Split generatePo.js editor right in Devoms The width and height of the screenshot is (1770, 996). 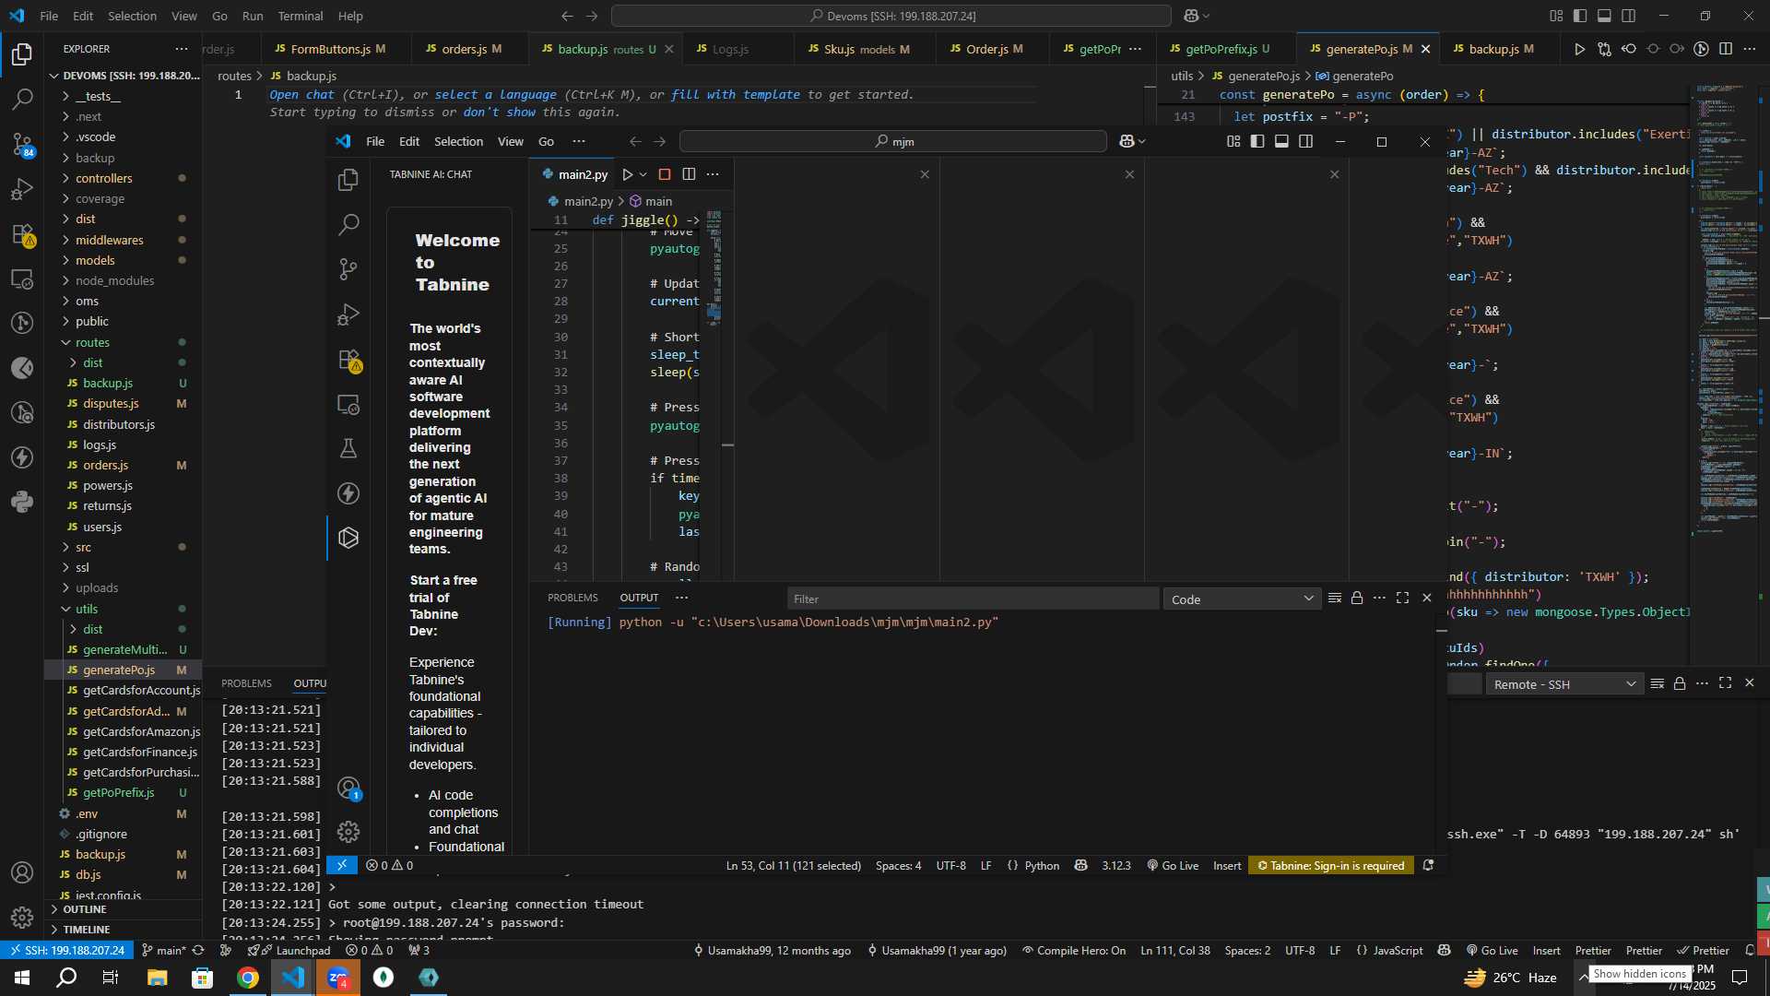tap(1726, 49)
